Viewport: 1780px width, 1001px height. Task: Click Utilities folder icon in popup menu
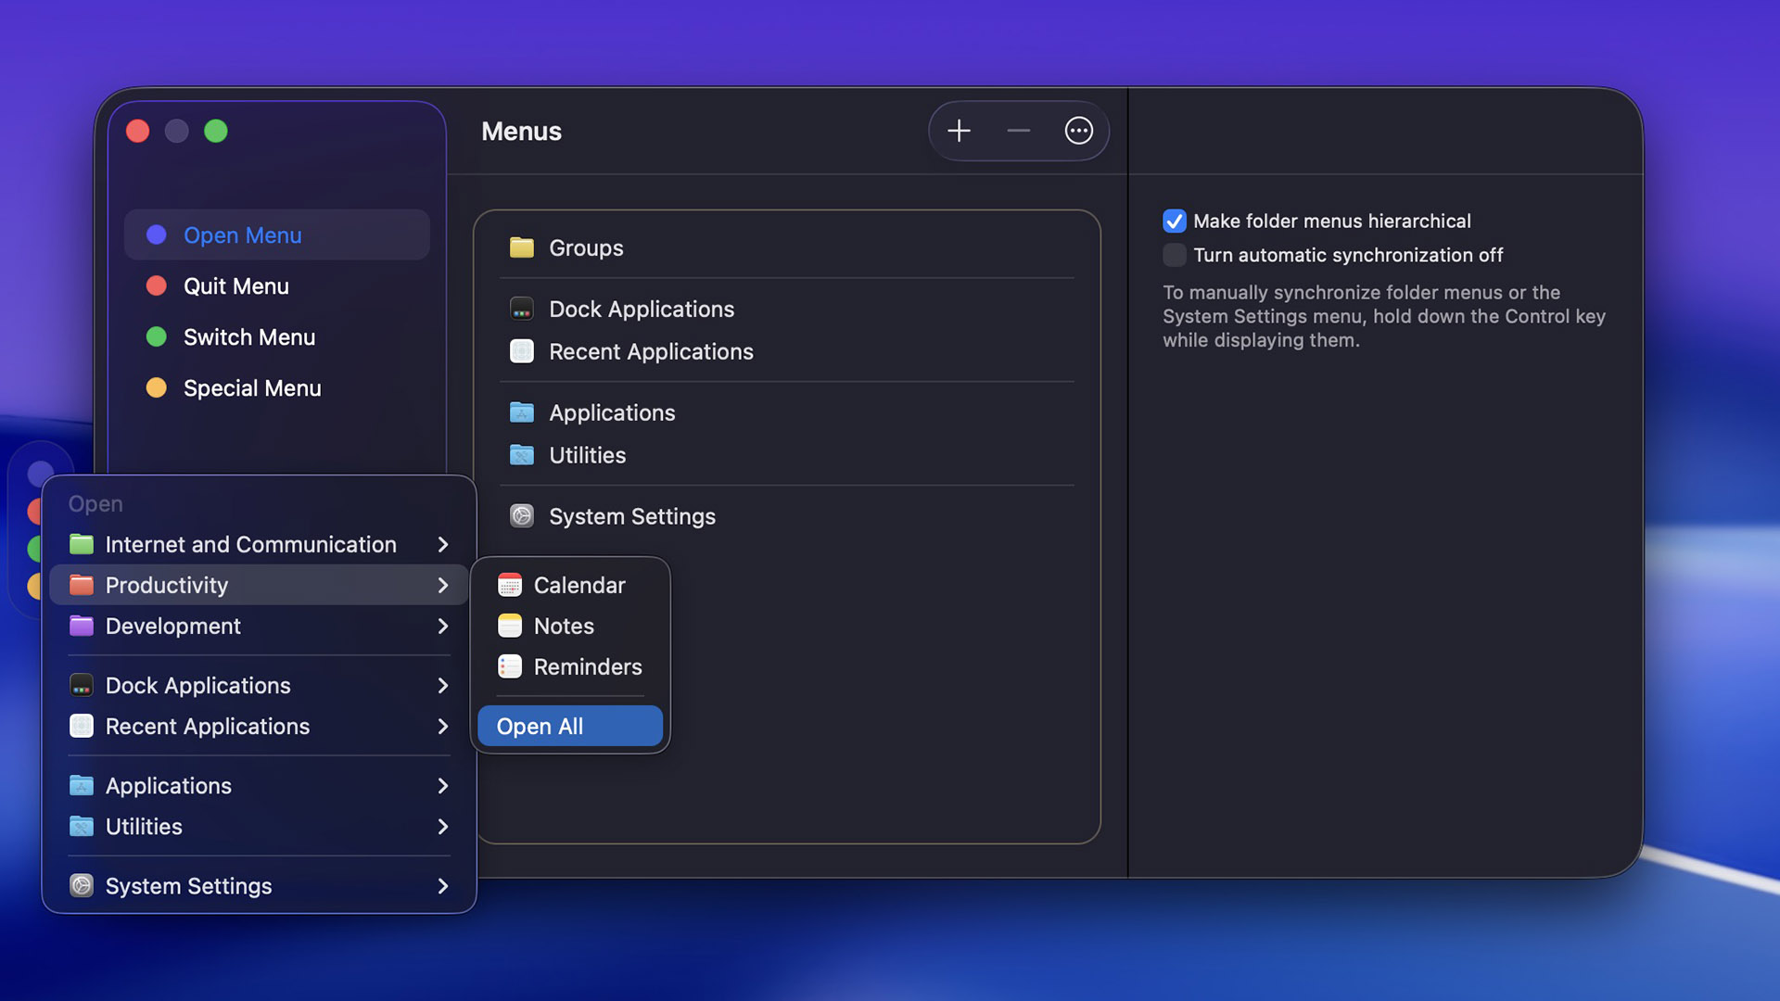click(x=82, y=826)
